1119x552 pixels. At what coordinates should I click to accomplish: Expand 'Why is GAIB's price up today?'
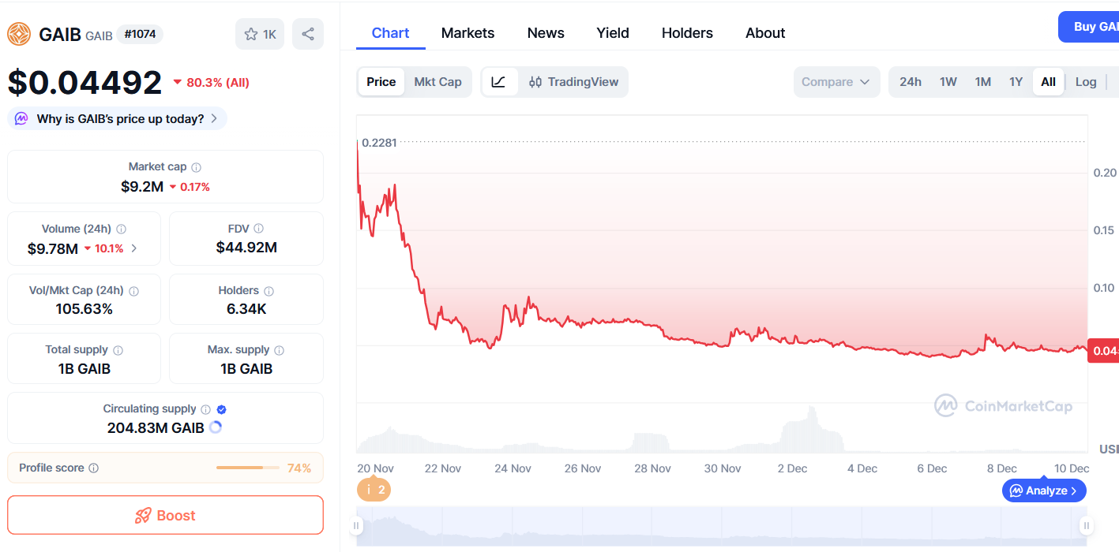coord(118,119)
